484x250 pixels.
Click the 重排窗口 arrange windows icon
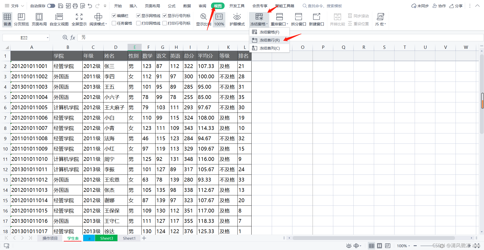point(279,17)
